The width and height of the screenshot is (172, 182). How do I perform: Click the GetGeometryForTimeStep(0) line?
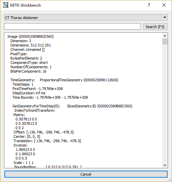[72, 106]
